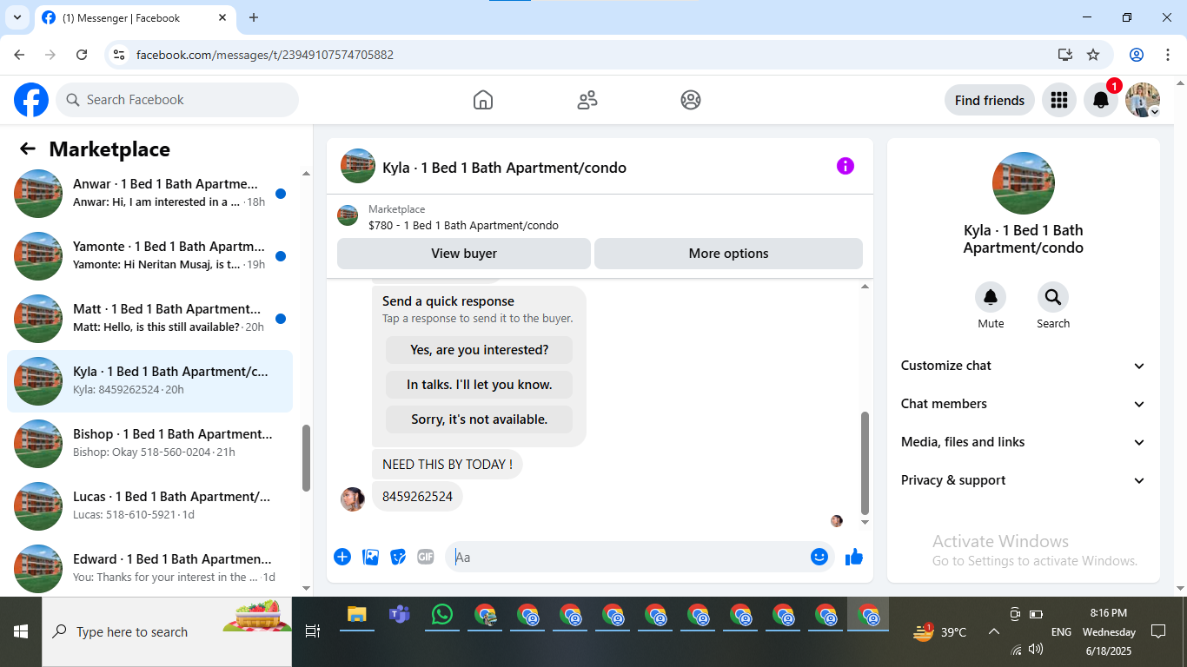The image size is (1187, 667).
Task: Send quick response 'In talks. I'll let you know.'
Action: (x=479, y=385)
